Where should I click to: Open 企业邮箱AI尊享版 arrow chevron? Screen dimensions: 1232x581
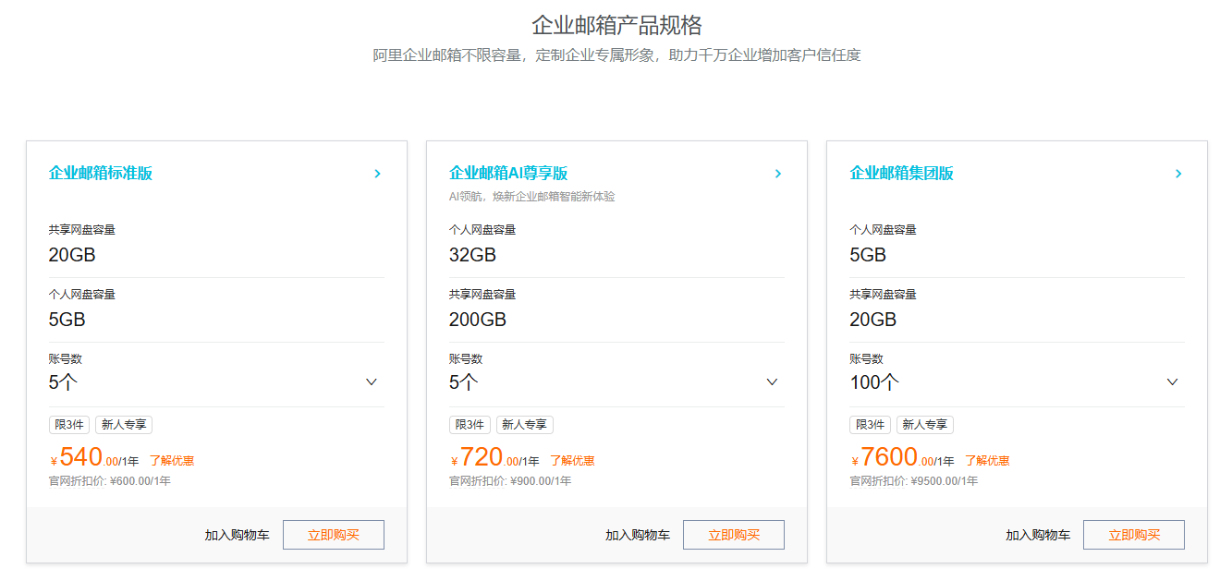tap(777, 174)
